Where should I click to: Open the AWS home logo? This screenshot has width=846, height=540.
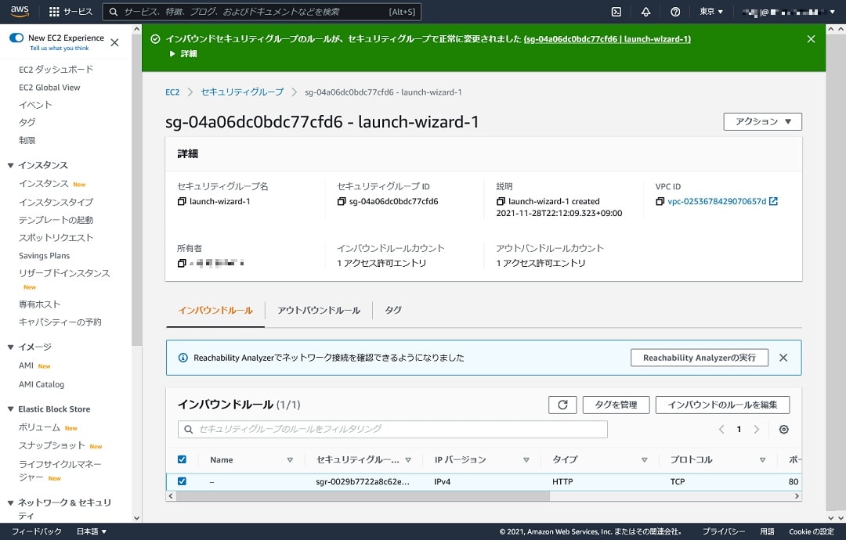(20, 11)
